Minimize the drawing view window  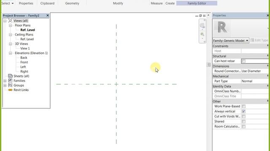click(x=197, y=16)
